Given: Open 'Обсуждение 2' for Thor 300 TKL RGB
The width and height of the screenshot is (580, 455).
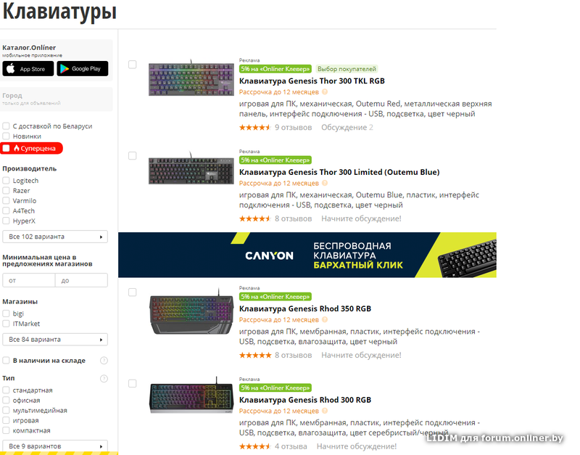Looking at the screenshot, I should coord(347,127).
